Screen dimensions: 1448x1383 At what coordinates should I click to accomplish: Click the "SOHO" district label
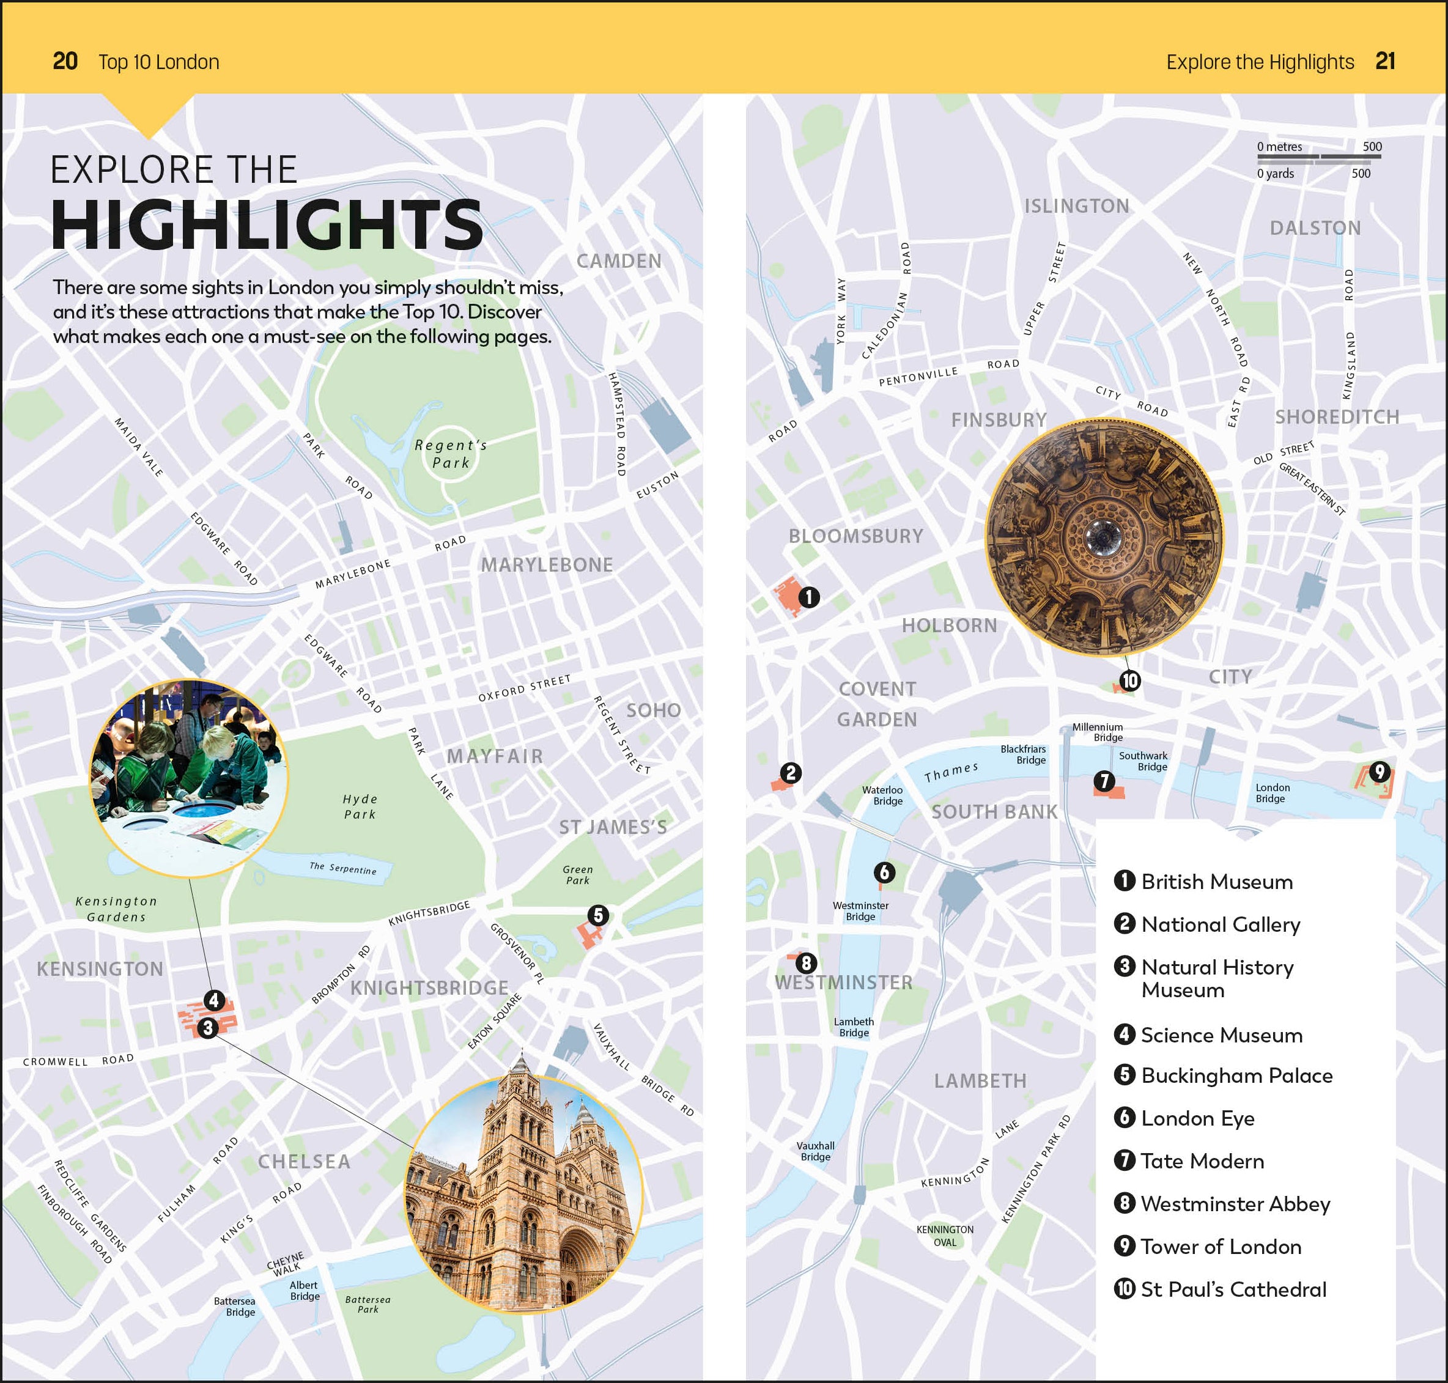[x=653, y=710]
